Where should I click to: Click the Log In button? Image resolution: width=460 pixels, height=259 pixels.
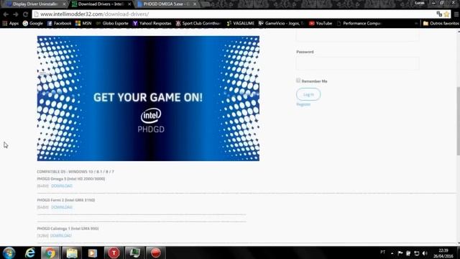(308, 94)
